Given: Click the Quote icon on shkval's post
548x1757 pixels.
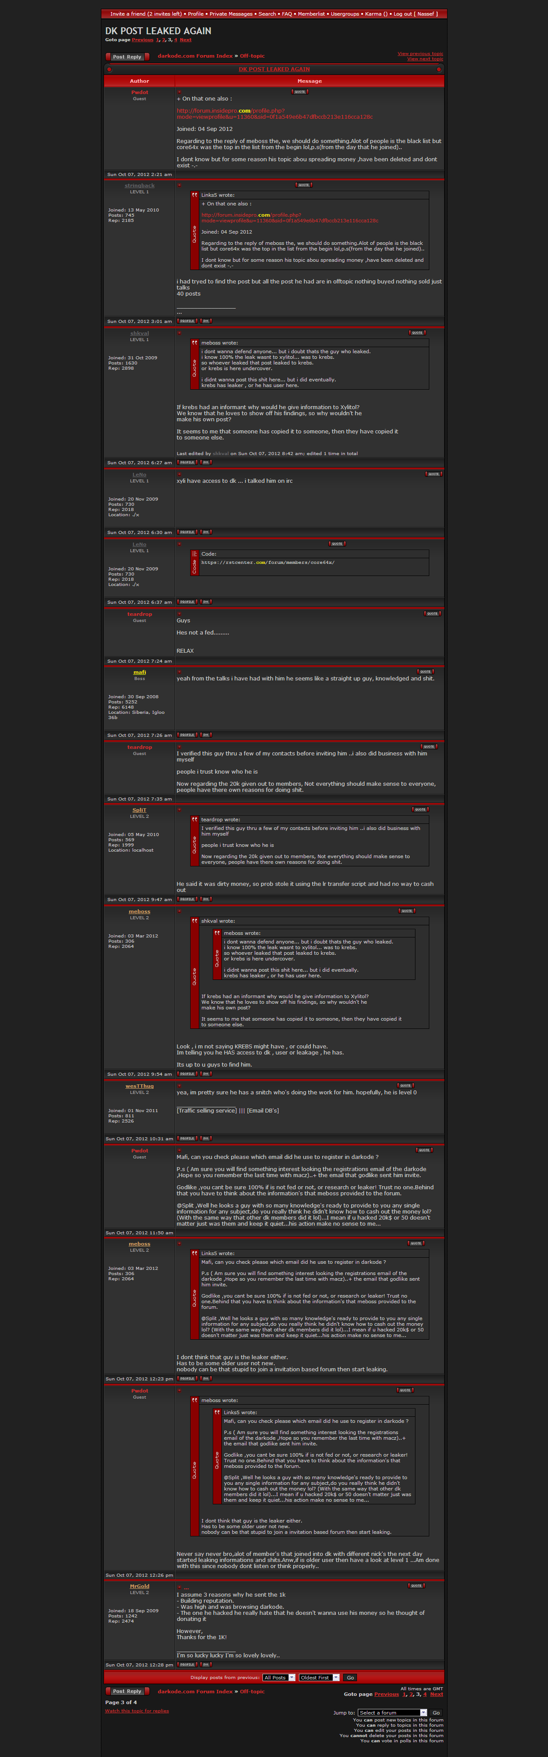Looking at the screenshot, I should (417, 333).
